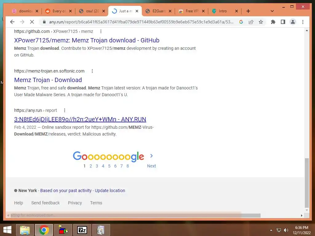This screenshot has width=315, height=236.
Task: Share this page via share icon
Action: click(251, 22)
